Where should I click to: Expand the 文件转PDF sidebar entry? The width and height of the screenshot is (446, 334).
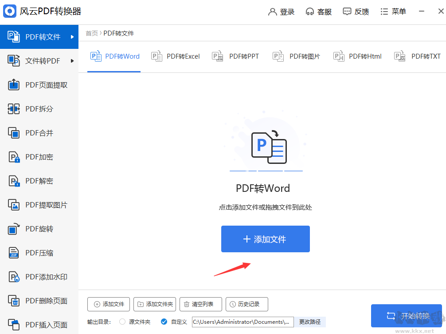point(39,60)
